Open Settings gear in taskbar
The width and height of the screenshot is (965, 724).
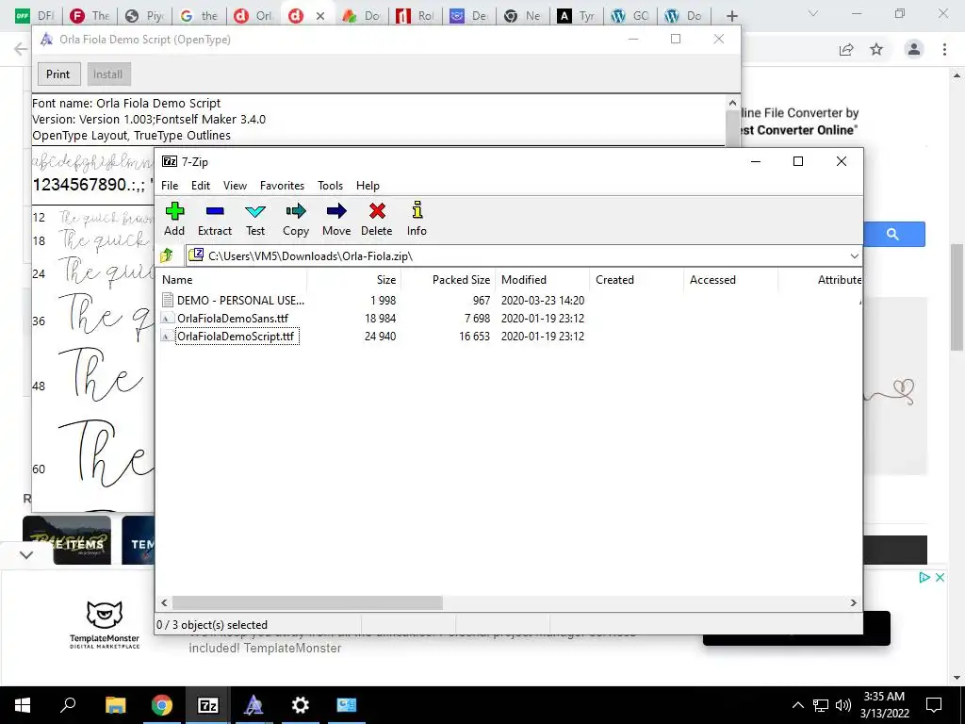301,705
